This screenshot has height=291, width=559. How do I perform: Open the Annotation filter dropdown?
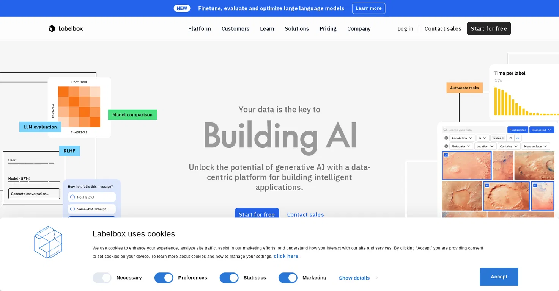tap(462, 138)
